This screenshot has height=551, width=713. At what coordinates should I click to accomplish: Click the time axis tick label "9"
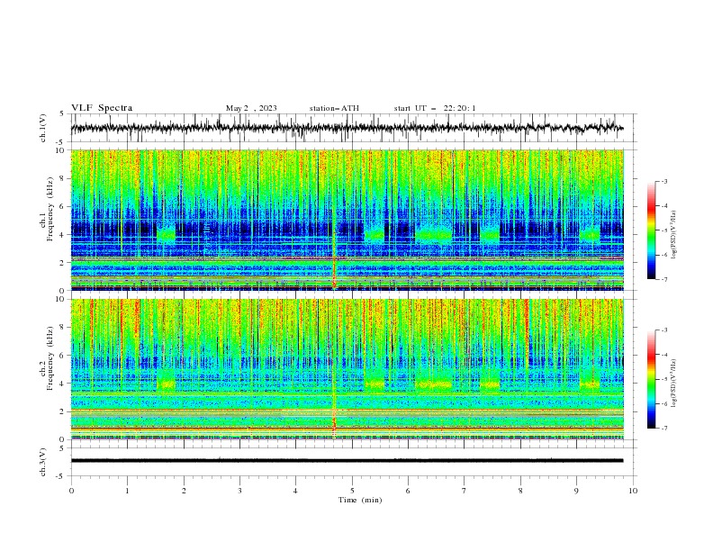(576, 491)
